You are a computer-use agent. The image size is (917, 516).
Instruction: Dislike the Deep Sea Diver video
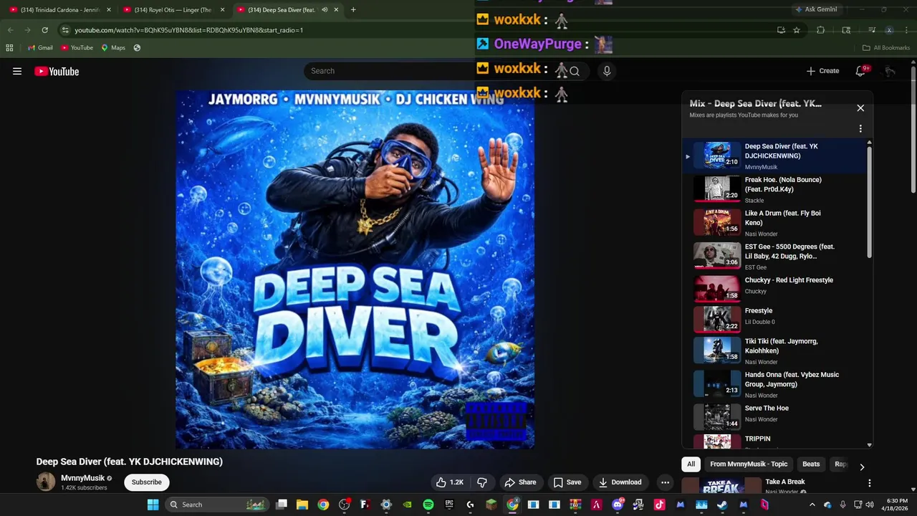click(482, 482)
